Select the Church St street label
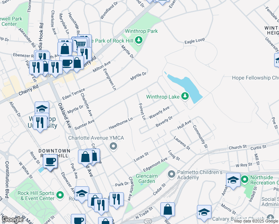The width and height of the screenshot is (279, 224). [238, 147]
